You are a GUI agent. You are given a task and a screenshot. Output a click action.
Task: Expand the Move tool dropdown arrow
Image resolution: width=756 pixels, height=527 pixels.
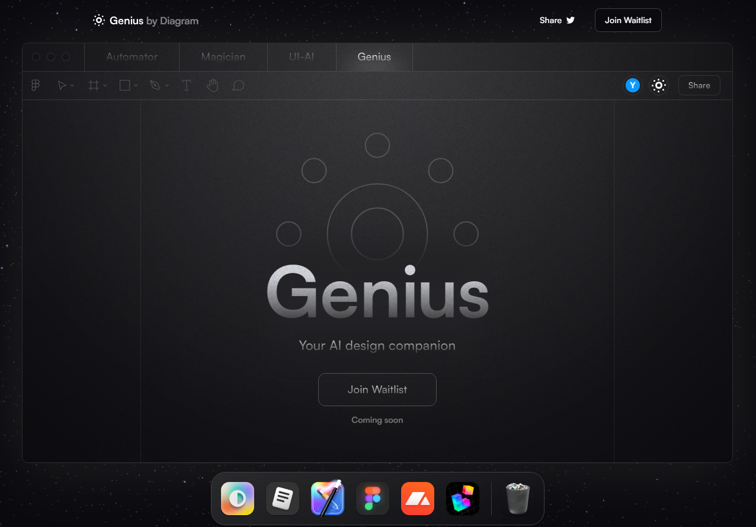72,86
